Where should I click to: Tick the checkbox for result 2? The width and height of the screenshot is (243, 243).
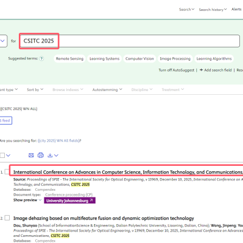point(7,218)
